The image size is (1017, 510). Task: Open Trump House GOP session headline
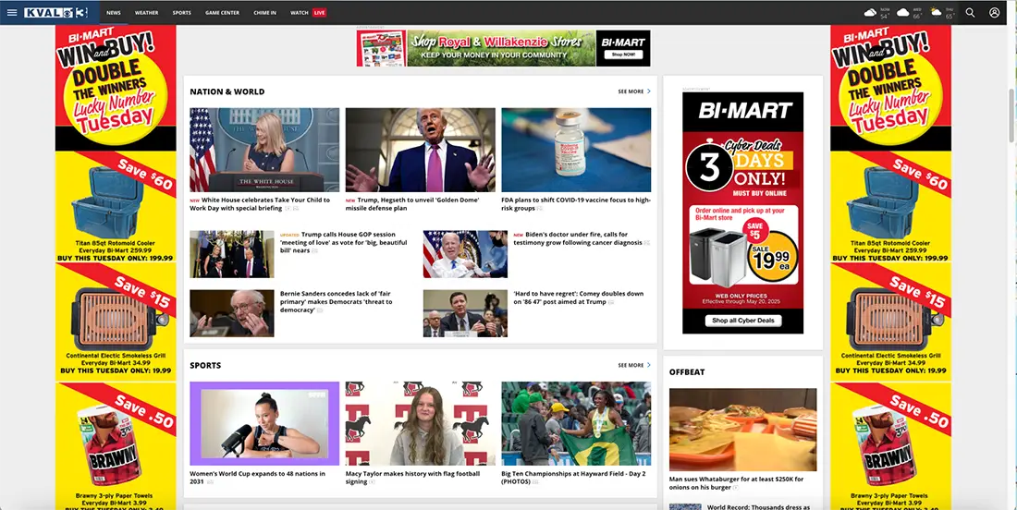345,242
